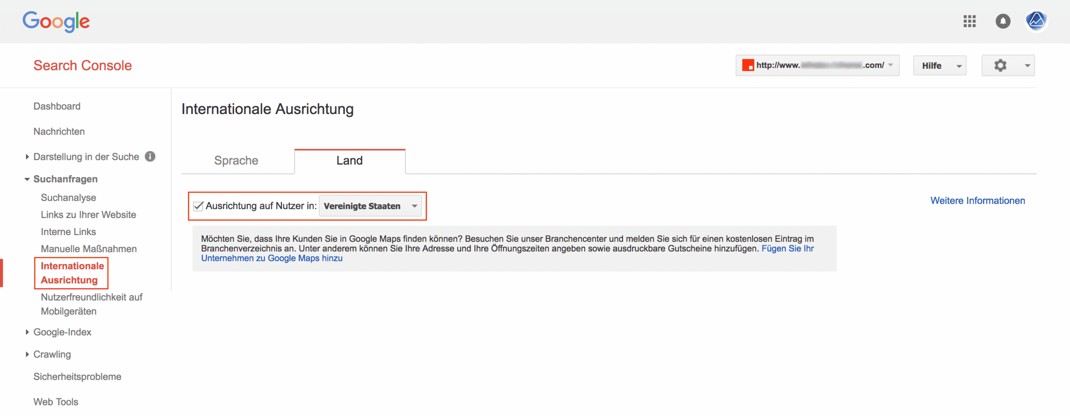Open the Hilfe dropdown menu

point(940,66)
